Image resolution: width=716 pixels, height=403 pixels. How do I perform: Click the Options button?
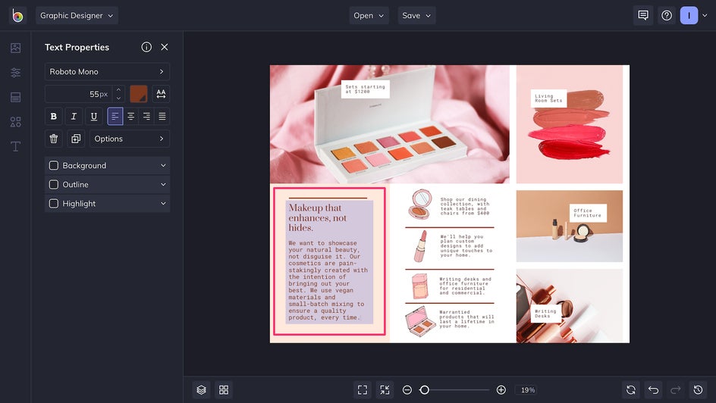click(129, 139)
